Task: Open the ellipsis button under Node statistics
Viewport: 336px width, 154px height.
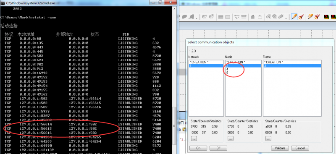Action: pos(230,138)
